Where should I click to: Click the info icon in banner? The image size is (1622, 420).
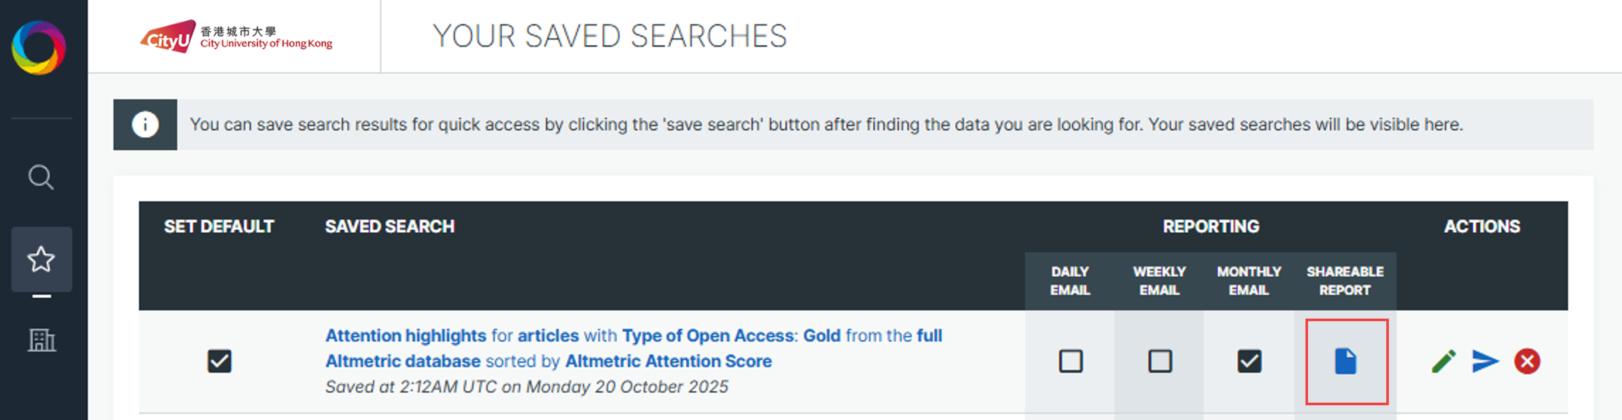pos(145,124)
